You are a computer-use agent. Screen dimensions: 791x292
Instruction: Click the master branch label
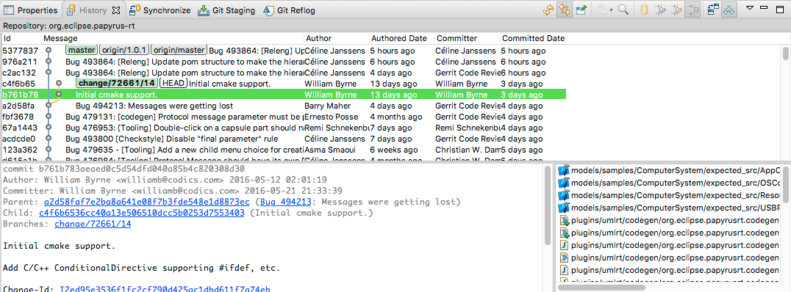click(82, 51)
